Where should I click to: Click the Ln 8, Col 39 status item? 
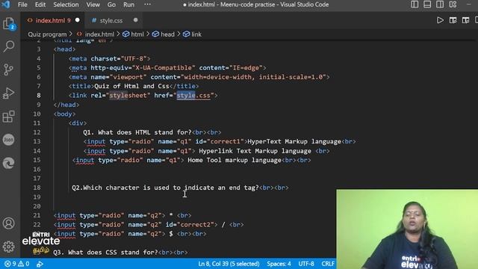229,264
